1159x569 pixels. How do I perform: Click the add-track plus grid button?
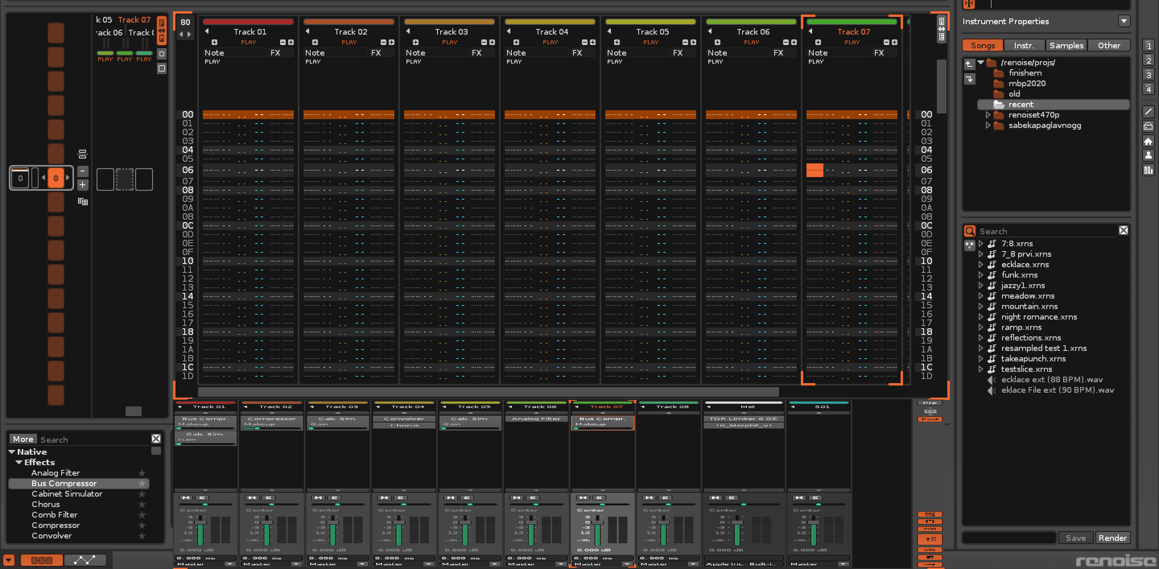[930, 539]
